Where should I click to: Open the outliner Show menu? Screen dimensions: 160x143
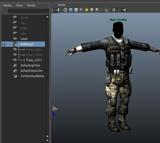pos(19,5)
